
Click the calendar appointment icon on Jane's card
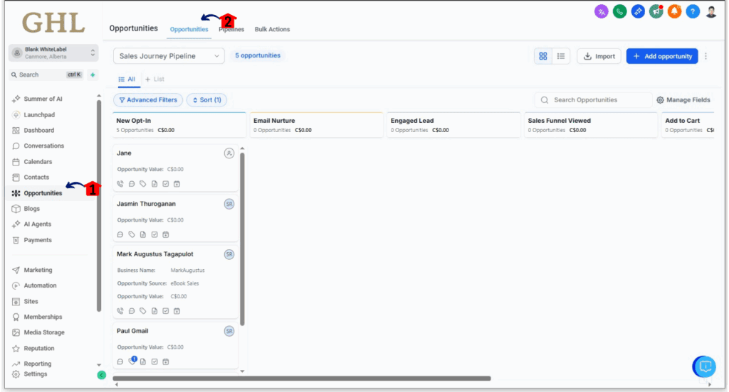click(x=177, y=184)
